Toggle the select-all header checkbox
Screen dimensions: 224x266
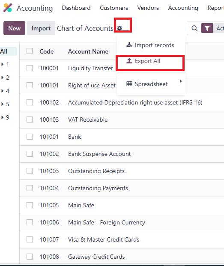tap(30, 51)
